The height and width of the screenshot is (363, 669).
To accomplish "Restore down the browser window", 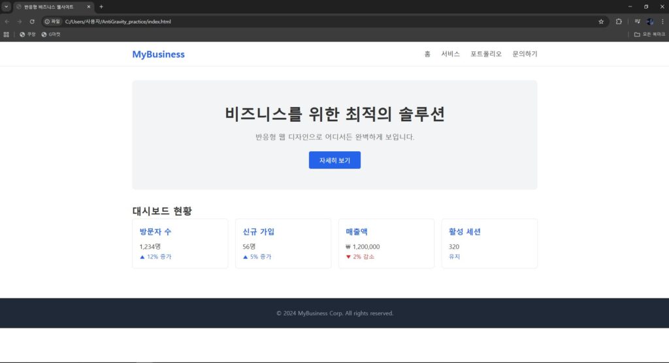I will [x=646, y=7].
